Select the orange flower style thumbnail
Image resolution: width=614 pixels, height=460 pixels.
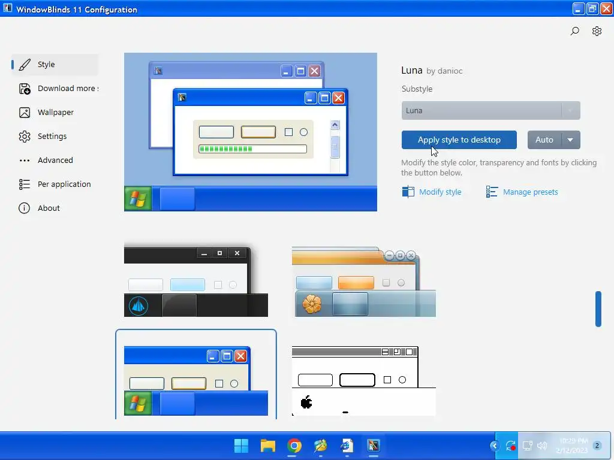[x=364, y=282]
